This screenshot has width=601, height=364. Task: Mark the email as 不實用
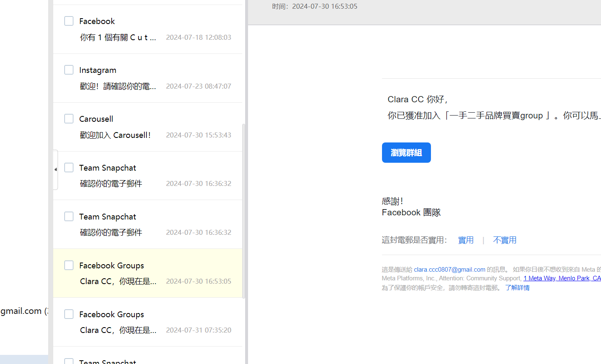(505, 240)
